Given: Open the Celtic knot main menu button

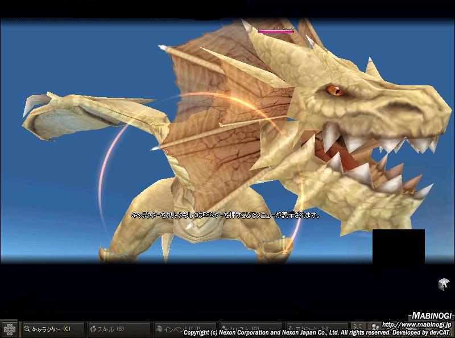Looking at the screenshot, I should [x=9, y=329].
